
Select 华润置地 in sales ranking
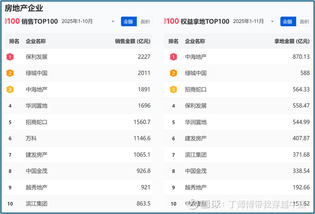[x=37, y=106]
